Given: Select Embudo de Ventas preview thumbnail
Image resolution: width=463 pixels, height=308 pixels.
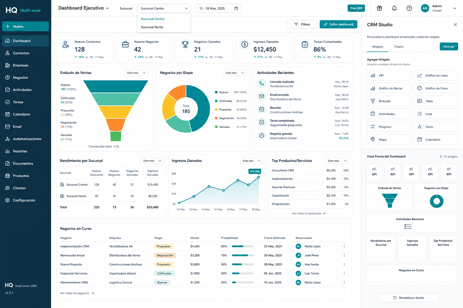Looking at the screenshot, I should click(389, 197).
